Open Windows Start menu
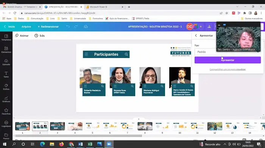This screenshot has height=148, width=265. (5, 144)
